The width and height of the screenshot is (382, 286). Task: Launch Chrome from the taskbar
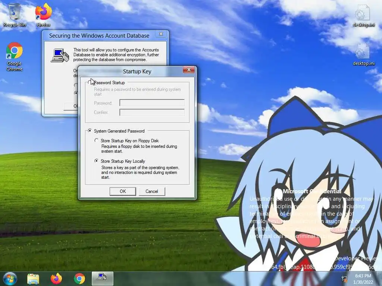pyautogui.click(x=79, y=279)
